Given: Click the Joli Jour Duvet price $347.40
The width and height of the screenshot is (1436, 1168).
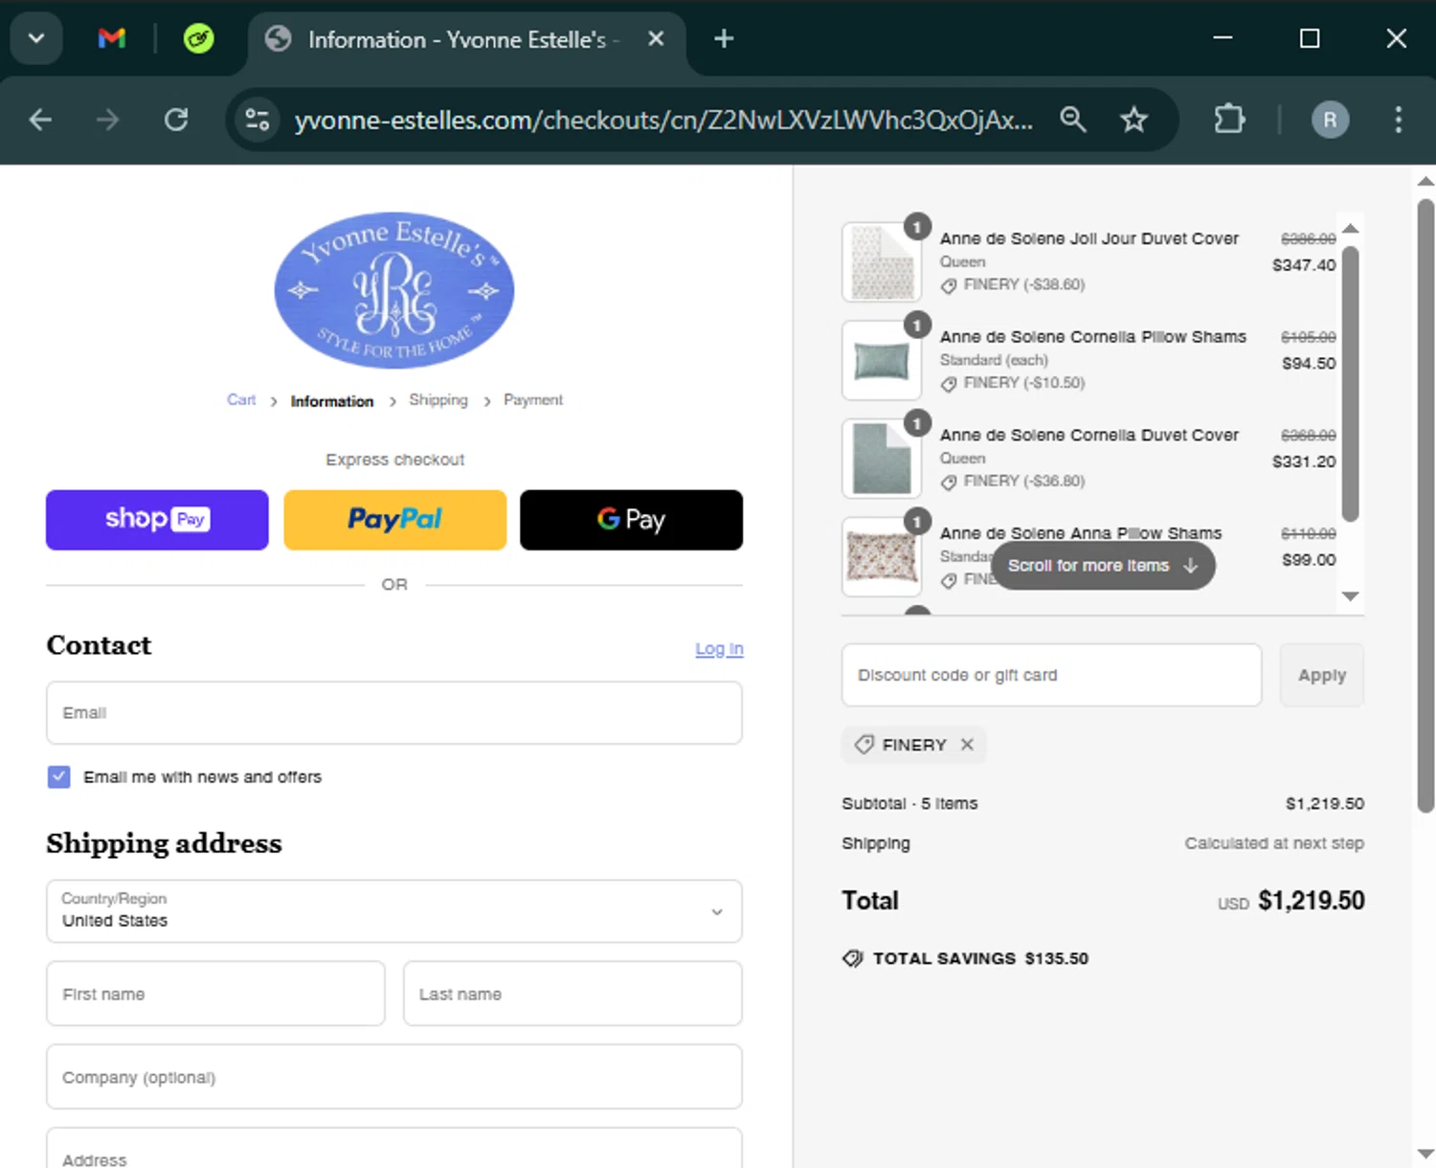Looking at the screenshot, I should click(x=1303, y=265).
